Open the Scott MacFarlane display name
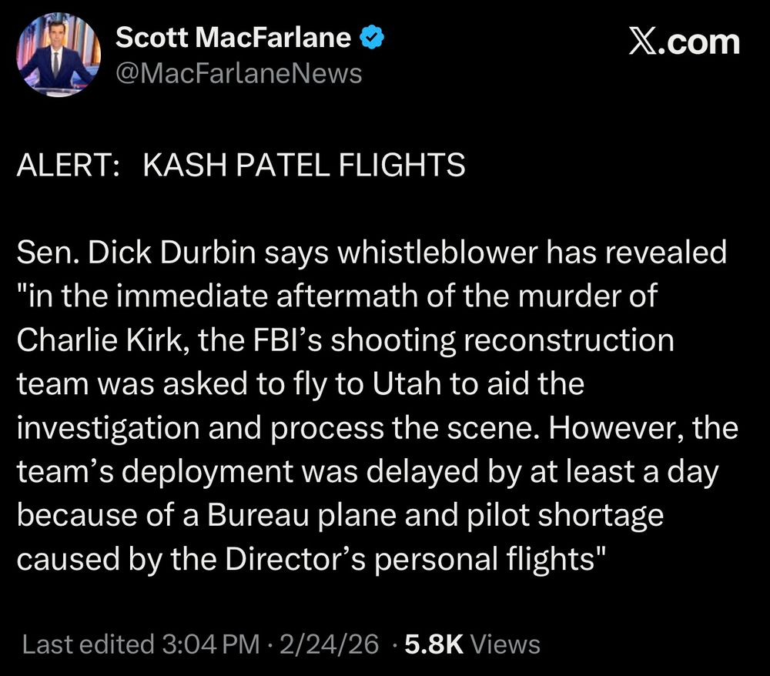The width and height of the screenshot is (770, 676). tap(233, 38)
